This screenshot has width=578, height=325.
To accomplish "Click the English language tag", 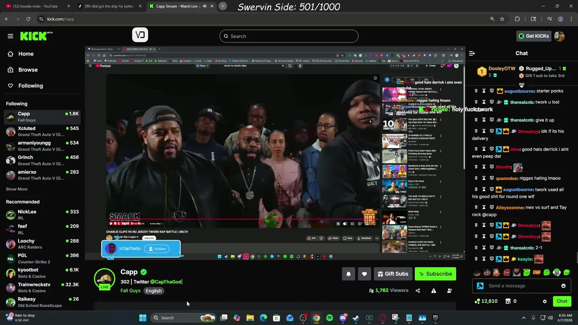I will coord(154,291).
